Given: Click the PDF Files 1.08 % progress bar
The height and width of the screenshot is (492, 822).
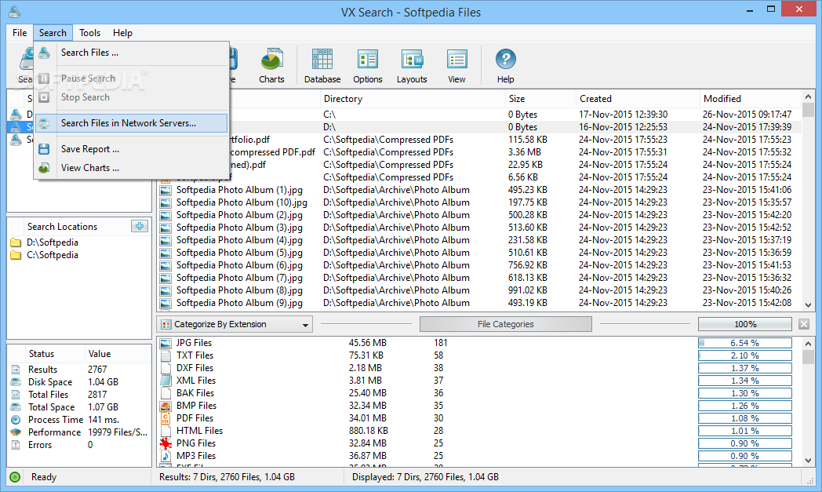Looking at the screenshot, I should point(745,418).
